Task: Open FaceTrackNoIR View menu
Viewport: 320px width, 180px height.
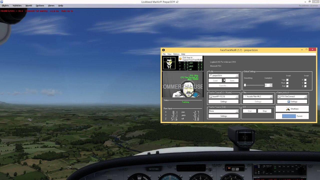Action: click(169, 54)
